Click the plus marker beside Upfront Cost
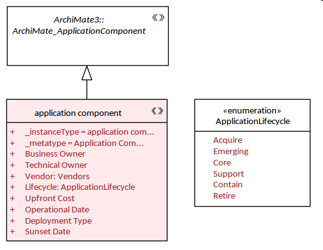Image resolution: width=323 pixels, height=250 pixels. [13, 198]
